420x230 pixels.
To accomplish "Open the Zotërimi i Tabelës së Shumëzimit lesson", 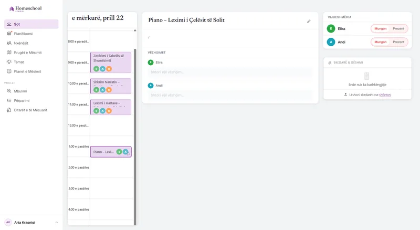I will tap(111, 62).
